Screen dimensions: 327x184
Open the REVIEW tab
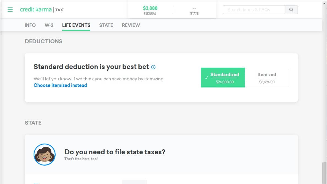point(131,25)
